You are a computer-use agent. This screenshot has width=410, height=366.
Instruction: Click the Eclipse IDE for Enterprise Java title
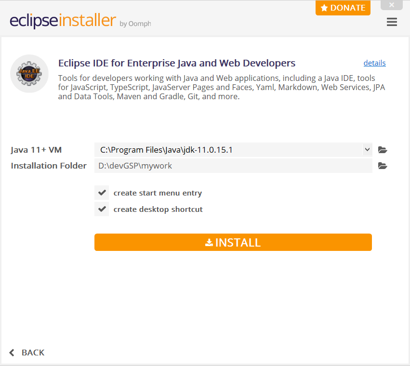[177, 63]
